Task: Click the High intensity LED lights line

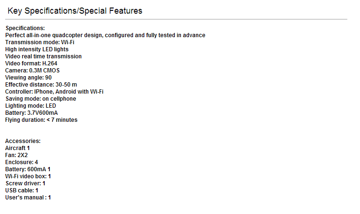Action: click(x=37, y=49)
